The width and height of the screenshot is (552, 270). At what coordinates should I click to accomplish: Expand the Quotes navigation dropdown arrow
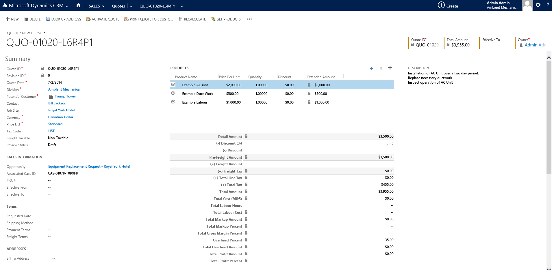131,6
